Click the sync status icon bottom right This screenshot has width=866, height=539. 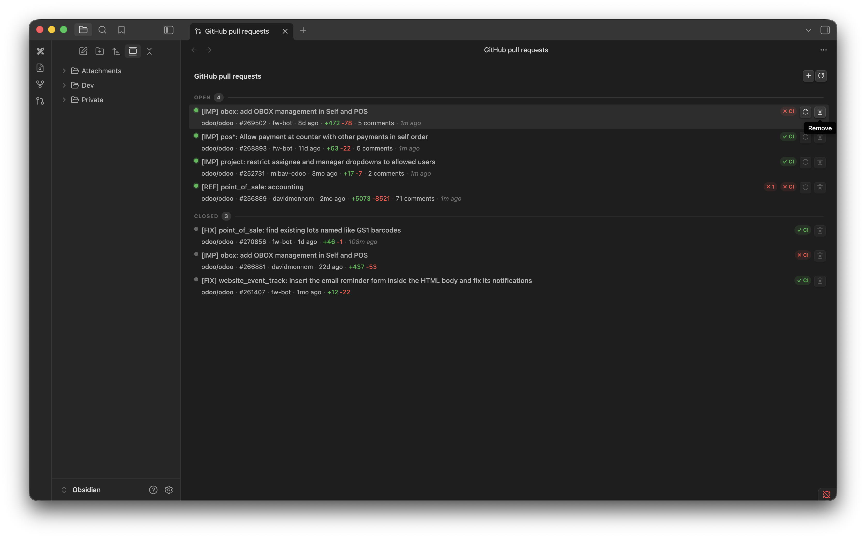point(826,495)
